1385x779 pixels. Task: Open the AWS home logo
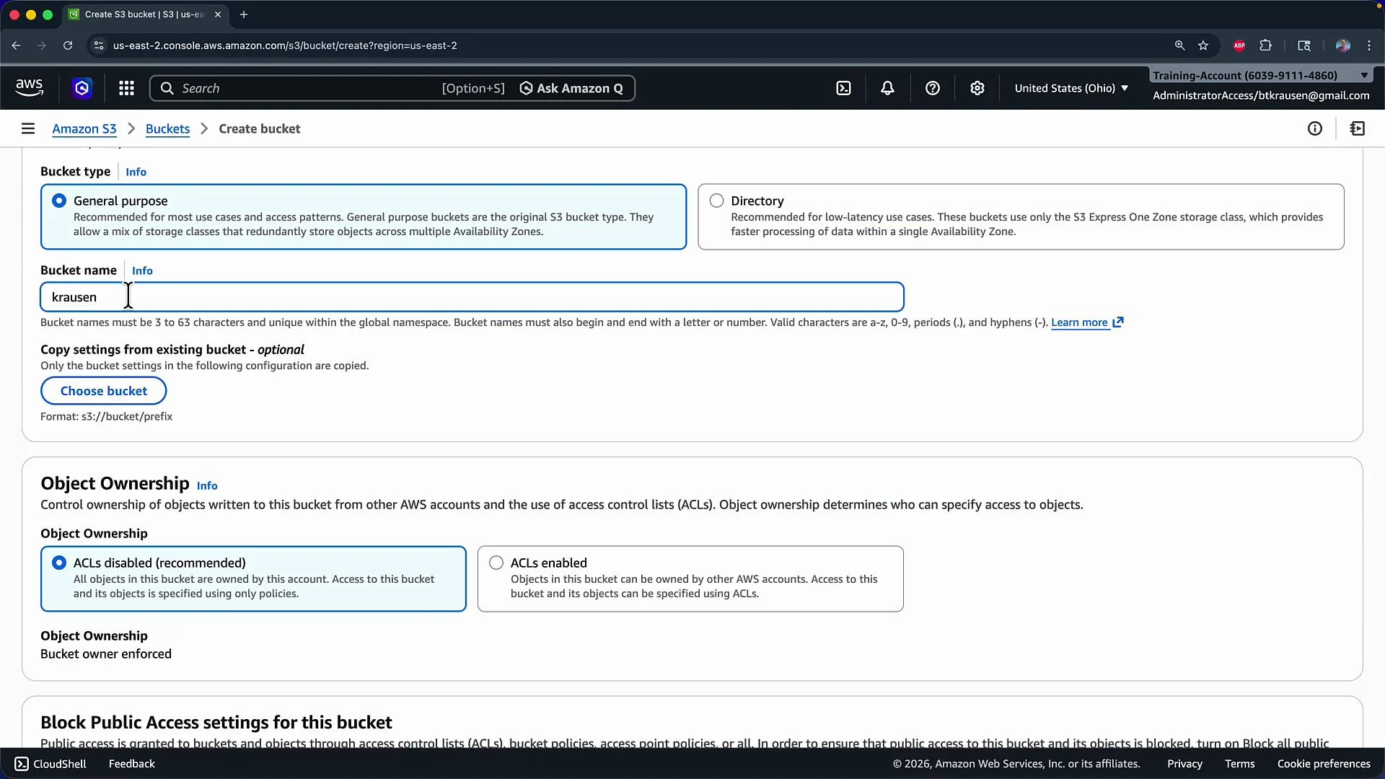coord(30,88)
